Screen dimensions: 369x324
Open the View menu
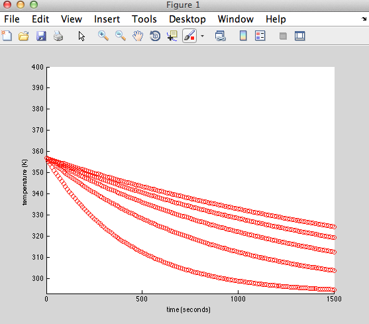(72, 19)
